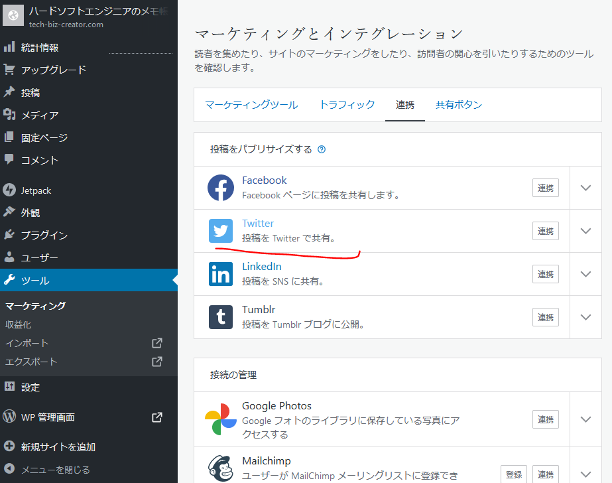Click the Tumblr logo icon
This screenshot has width=612, height=483.
pyautogui.click(x=221, y=317)
